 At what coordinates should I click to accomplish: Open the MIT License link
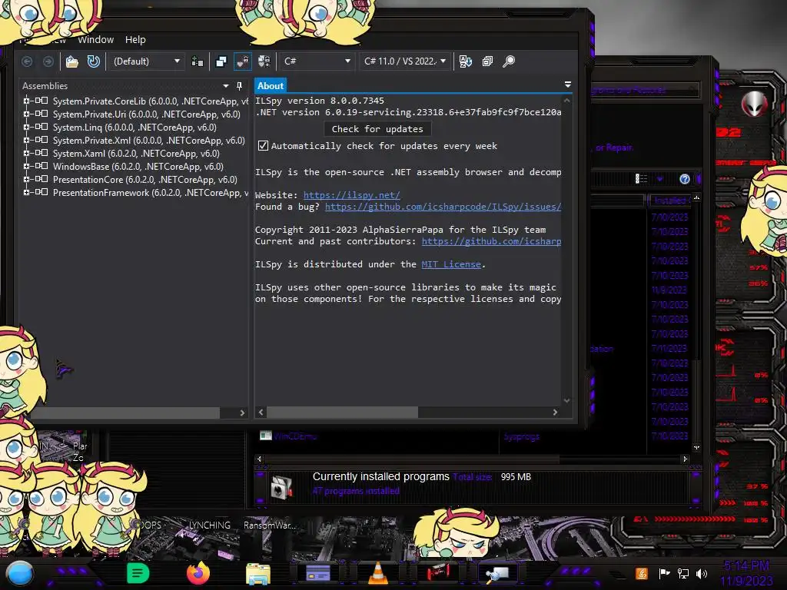(451, 264)
